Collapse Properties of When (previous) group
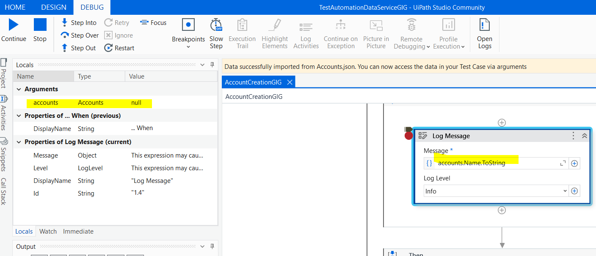The width and height of the screenshot is (596, 256). pyautogui.click(x=19, y=116)
